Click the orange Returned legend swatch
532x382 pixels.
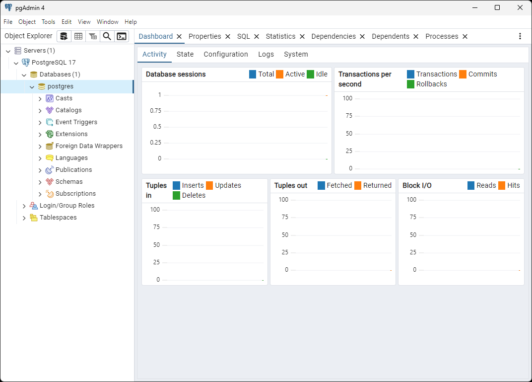358,186
